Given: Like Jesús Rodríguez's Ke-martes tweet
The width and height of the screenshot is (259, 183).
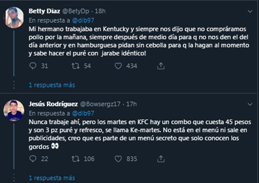Looking at the screenshot, I should (118, 158).
